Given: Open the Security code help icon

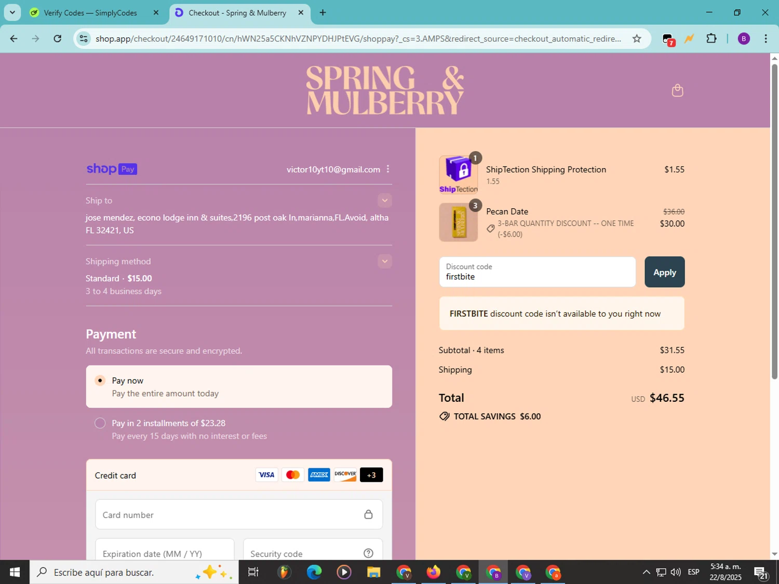Looking at the screenshot, I should click(x=368, y=553).
